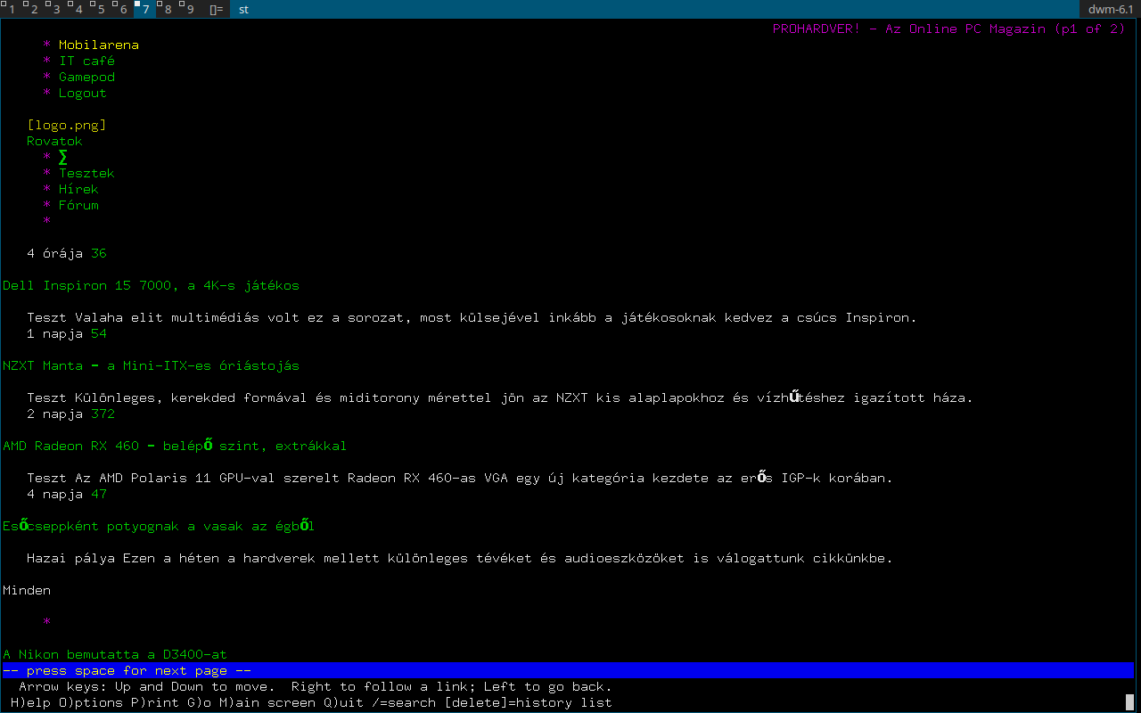The width and height of the screenshot is (1141, 713).
Task: Click '4 napja' timestamp under RX 460 article
Action: pos(54,494)
